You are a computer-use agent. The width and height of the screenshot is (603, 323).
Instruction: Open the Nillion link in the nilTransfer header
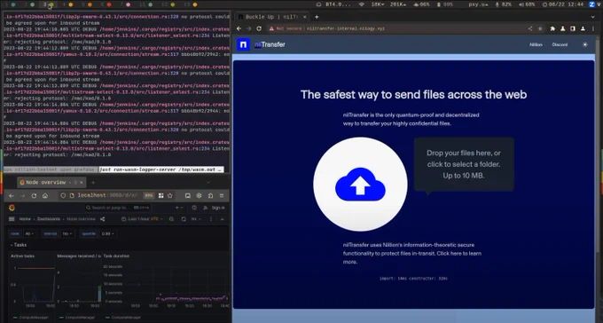coord(536,44)
